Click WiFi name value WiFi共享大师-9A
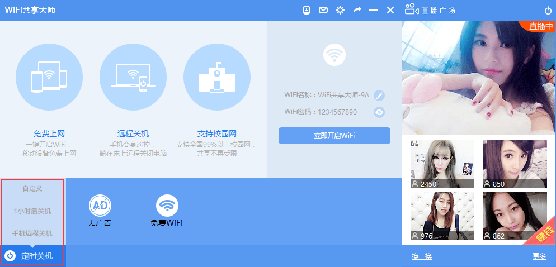The width and height of the screenshot is (556, 267). coord(343,95)
